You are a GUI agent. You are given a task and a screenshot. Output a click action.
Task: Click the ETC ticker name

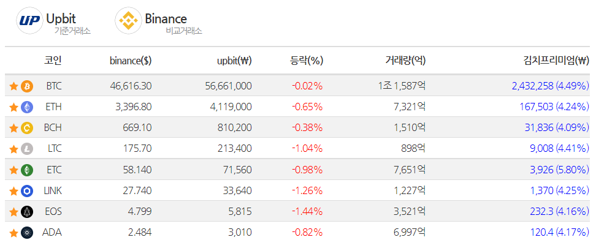(54, 170)
